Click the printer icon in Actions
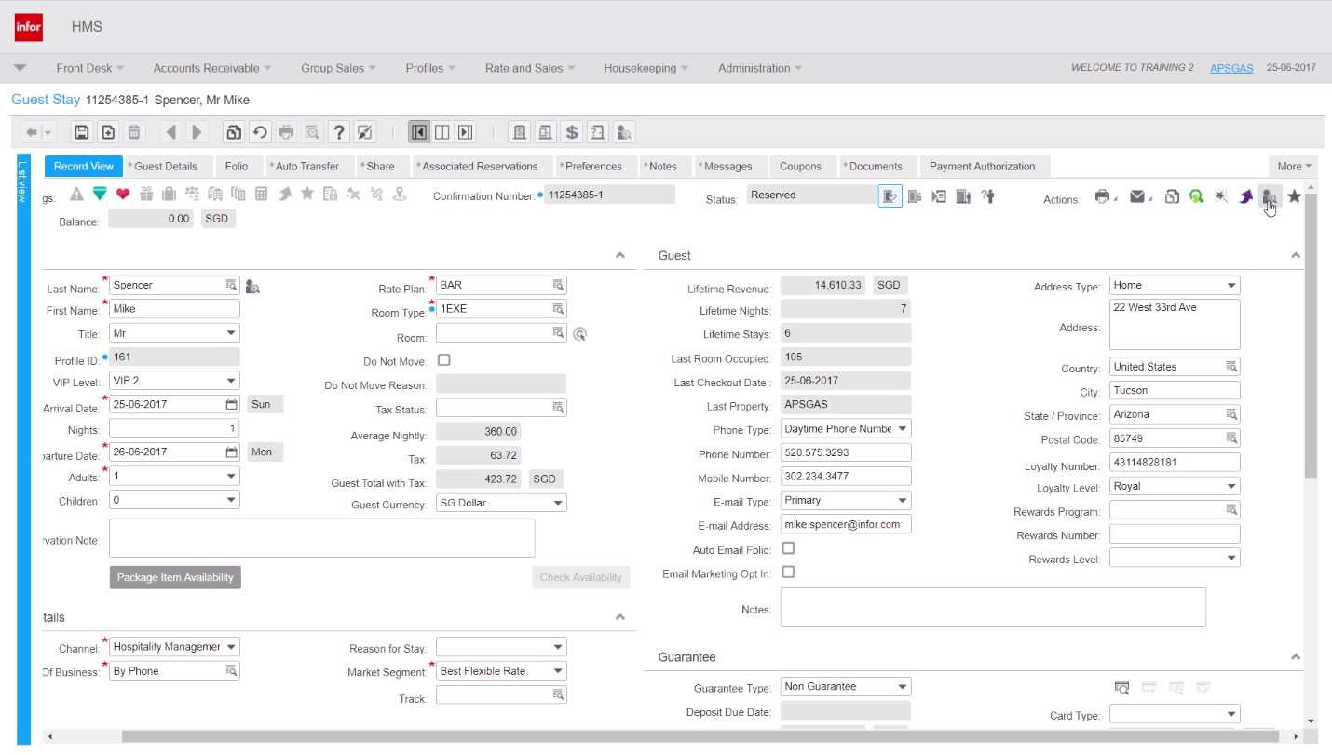 pyautogui.click(x=1103, y=196)
